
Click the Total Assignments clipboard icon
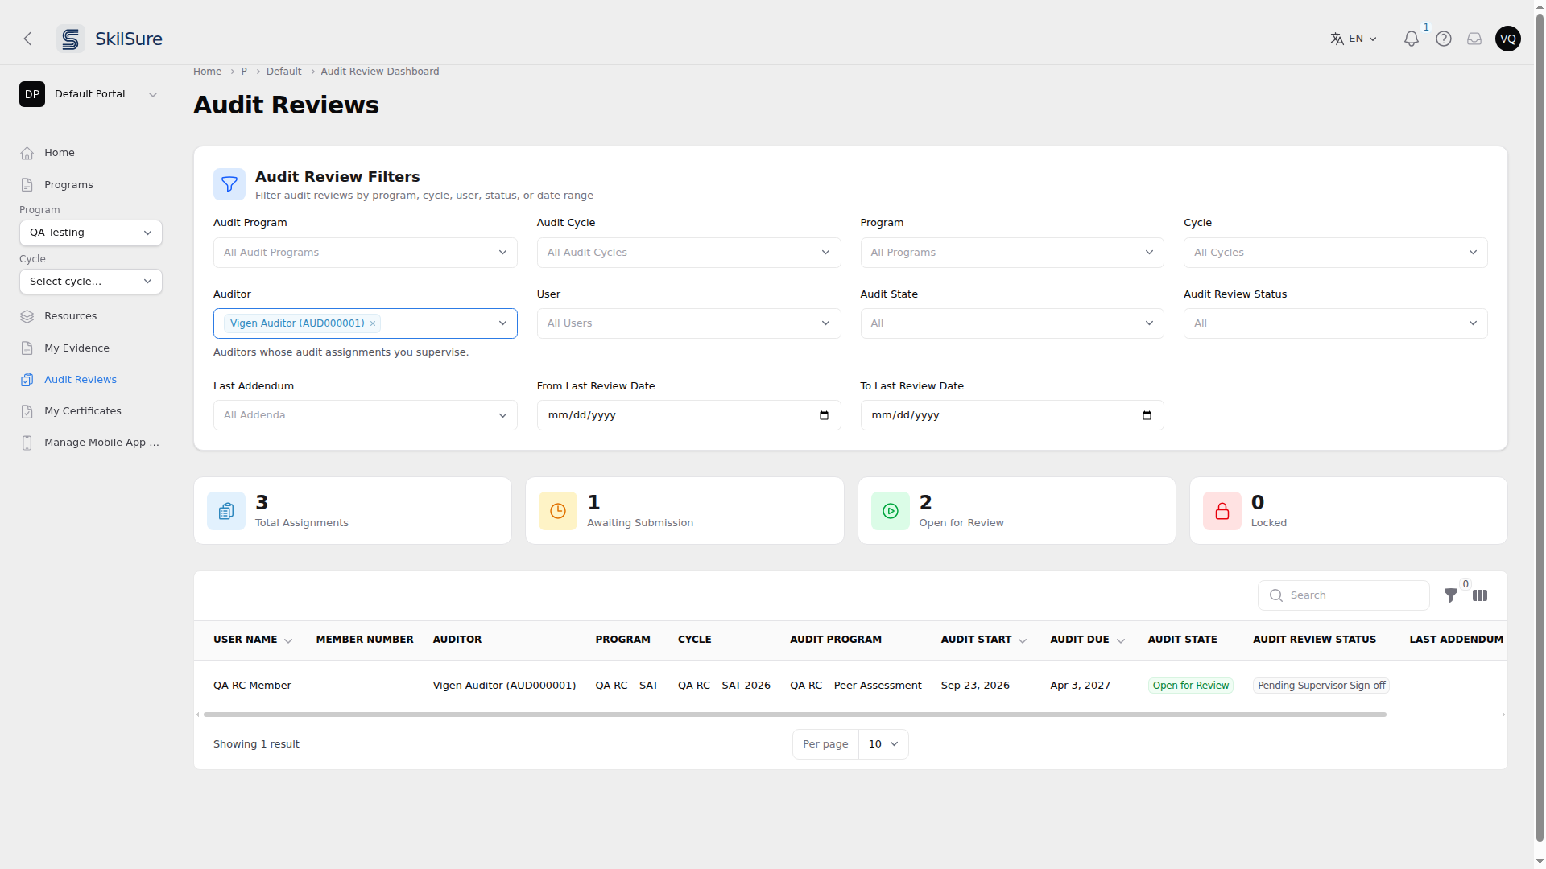tap(226, 511)
